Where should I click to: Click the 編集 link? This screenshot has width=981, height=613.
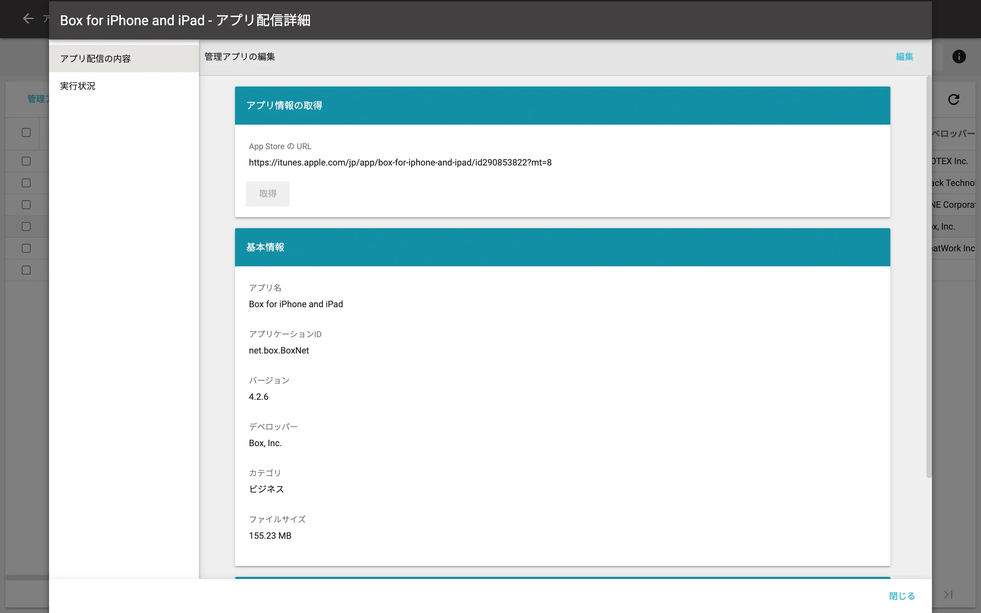coord(904,57)
